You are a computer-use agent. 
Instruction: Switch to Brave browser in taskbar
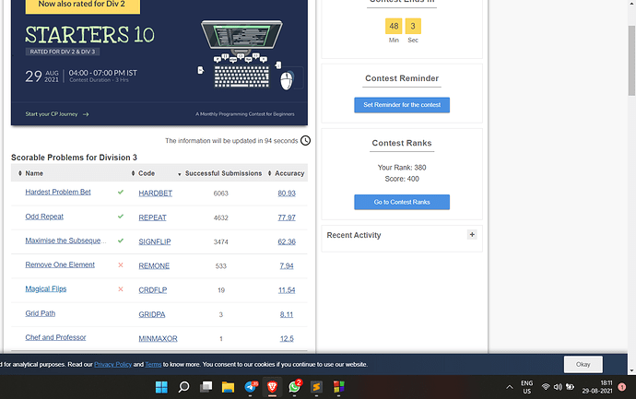click(272, 387)
